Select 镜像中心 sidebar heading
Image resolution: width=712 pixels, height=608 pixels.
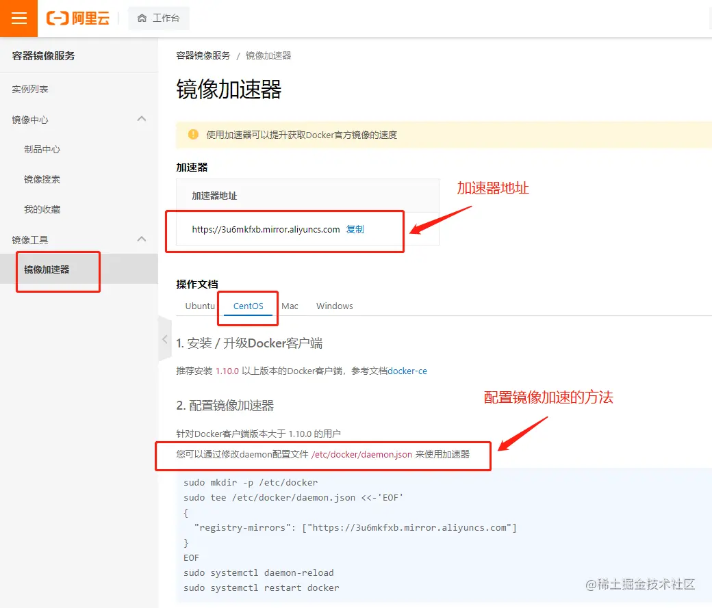click(30, 120)
